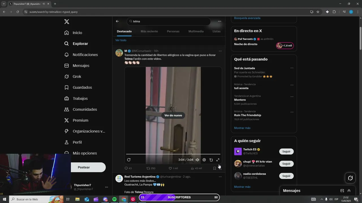Screen dimensions: 362x203
Task: Click Búsqueda avanzada link
Action: tap(247, 18)
